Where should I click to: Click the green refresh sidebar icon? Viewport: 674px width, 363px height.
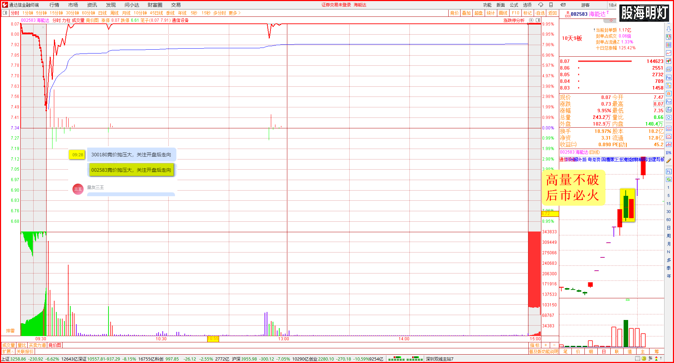pos(669,179)
